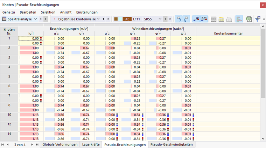Go to next analysis type arrow
The image size is (266, 148).
coord(45,19)
